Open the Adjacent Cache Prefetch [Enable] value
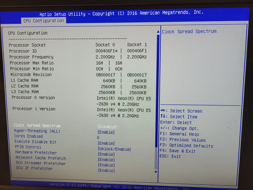Viewport: 253px width, 190px height. click(x=106, y=160)
